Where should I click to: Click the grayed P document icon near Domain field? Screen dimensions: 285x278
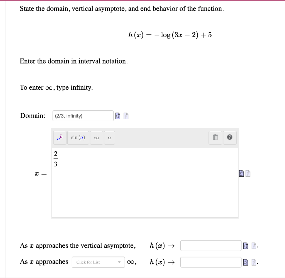pyautogui.click(x=126, y=116)
